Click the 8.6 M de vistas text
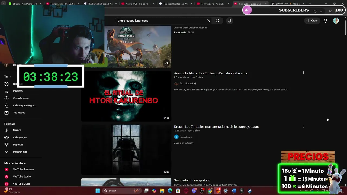 (181, 77)
